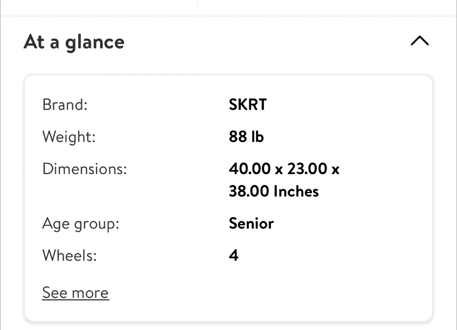The image size is (457, 330).
Task: Select the Senior age group value
Action: (251, 223)
